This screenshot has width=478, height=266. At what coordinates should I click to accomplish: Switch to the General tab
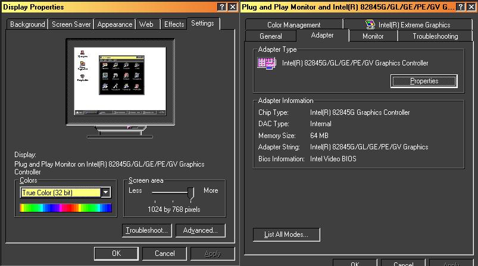[x=271, y=36]
